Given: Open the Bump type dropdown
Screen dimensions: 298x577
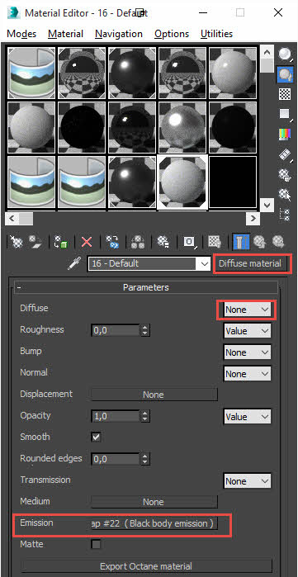Looking at the screenshot, I should 247,352.
